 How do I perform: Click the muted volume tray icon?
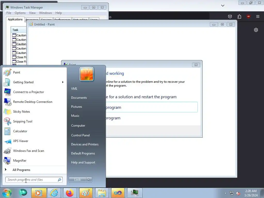click(x=238, y=193)
